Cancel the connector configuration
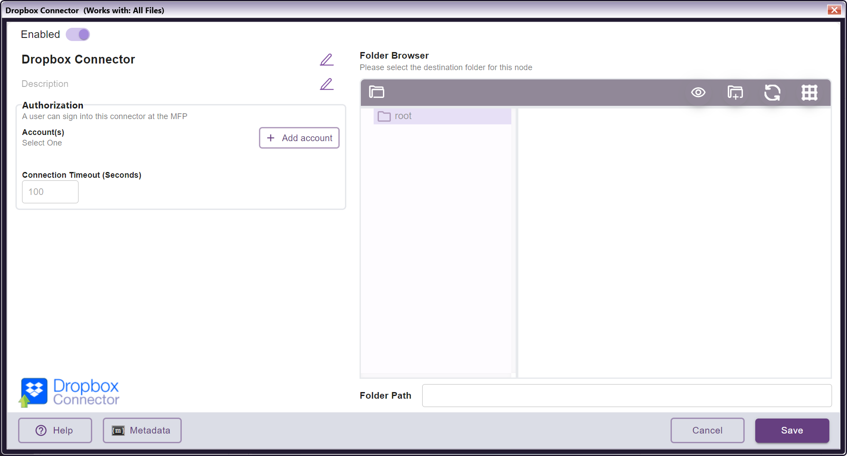Image resolution: width=847 pixels, height=456 pixels. (708, 430)
